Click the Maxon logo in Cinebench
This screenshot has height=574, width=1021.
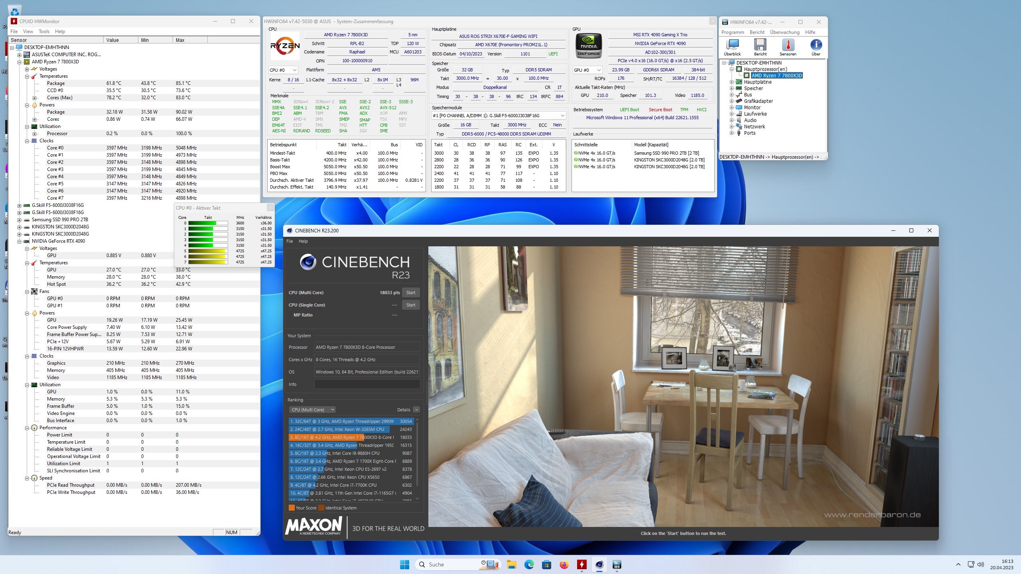pos(313,527)
